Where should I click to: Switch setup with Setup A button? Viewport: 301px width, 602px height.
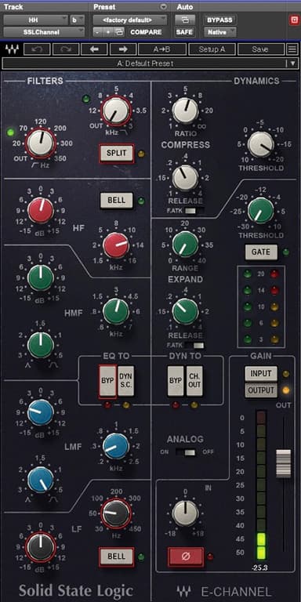212,49
